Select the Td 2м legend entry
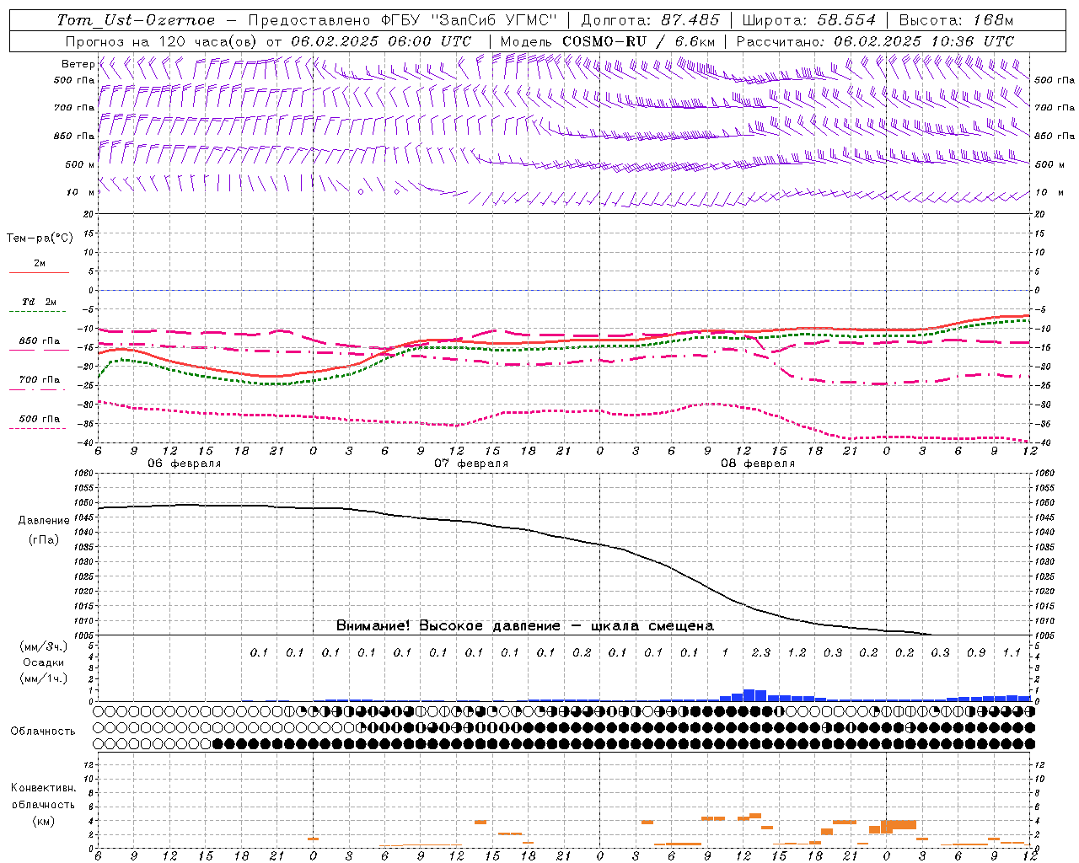Screen dimensions: 1079x863 pos(40,302)
